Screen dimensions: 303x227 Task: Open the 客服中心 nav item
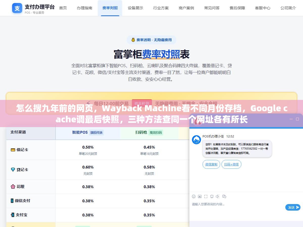tap(263, 8)
